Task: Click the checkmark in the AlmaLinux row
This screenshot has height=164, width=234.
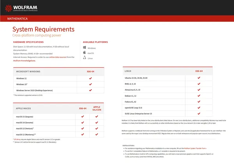Action: 199,90
